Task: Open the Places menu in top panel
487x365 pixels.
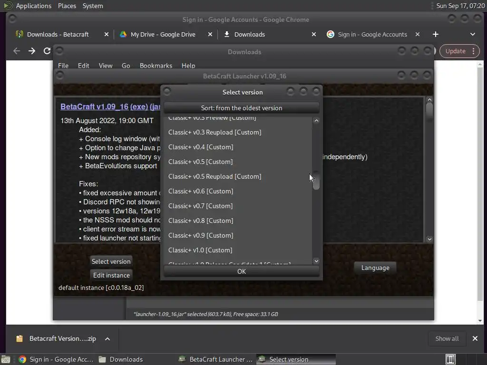Action: (x=67, y=6)
